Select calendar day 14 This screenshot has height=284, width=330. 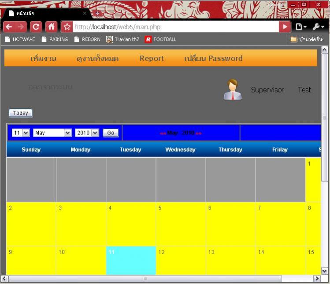point(281,260)
